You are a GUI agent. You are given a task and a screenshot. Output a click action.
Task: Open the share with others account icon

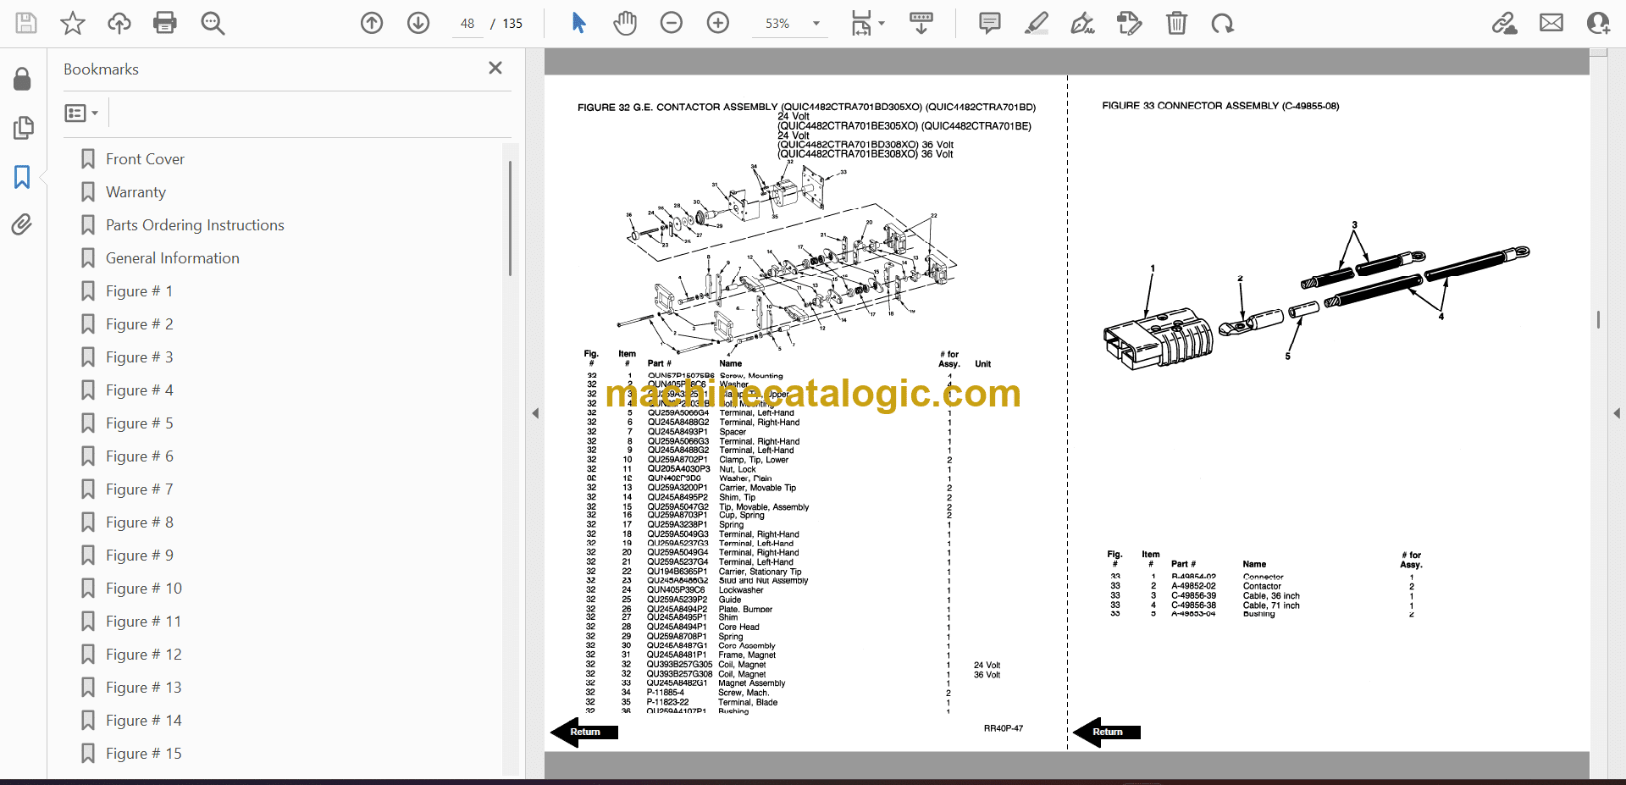(1598, 23)
